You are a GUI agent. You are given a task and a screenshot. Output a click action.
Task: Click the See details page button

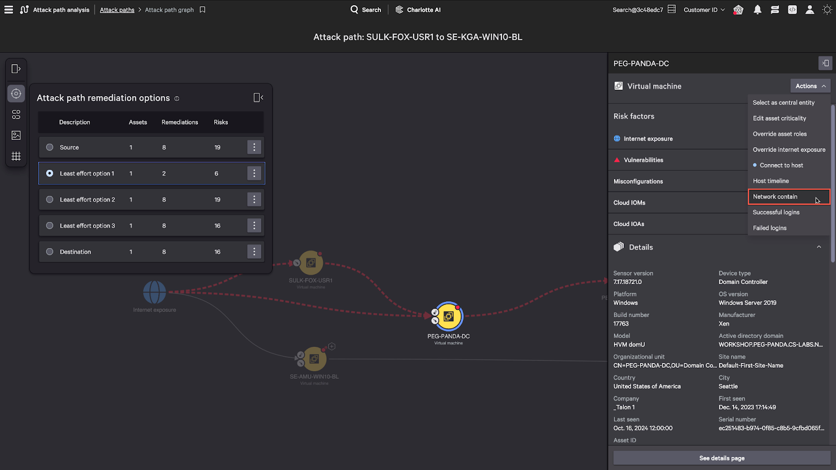tap(722, 458)
